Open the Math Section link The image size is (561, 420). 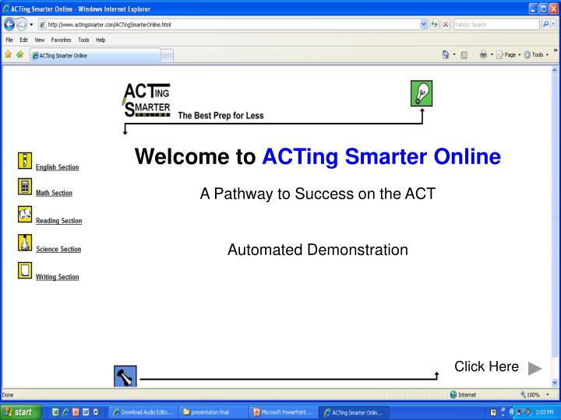[x=54, y=193]
